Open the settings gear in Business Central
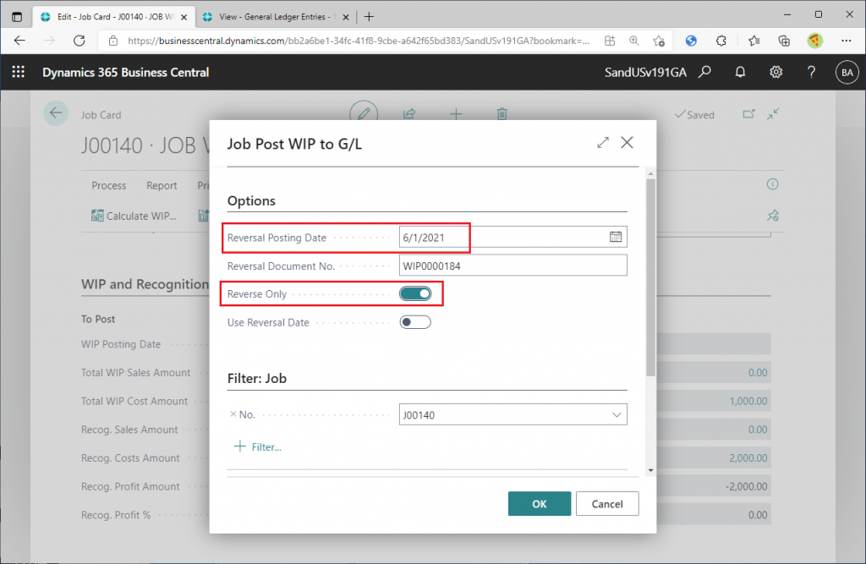This screenshot has width=866, height=564. coord(776,72)
